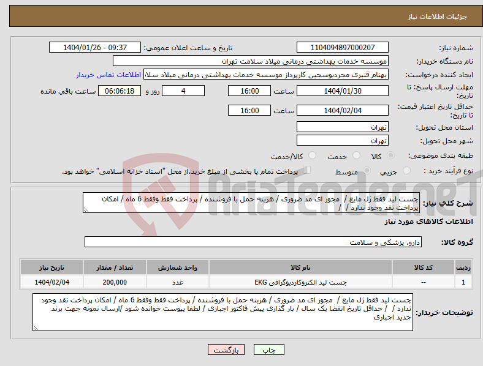Click the گروه کالا label
The height and width of the screenshot is (366, 483).
(x=457, y=242)
